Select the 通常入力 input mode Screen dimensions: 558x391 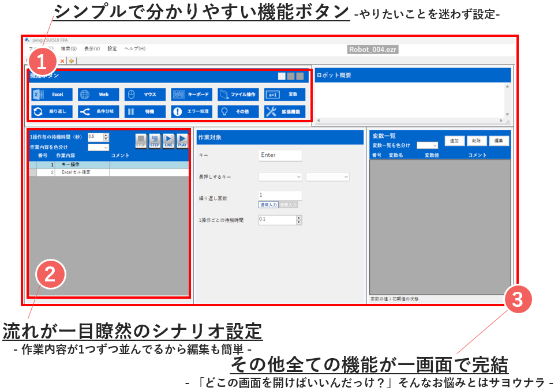point(268,204)
